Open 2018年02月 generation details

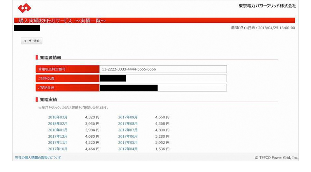click(58, 123)
